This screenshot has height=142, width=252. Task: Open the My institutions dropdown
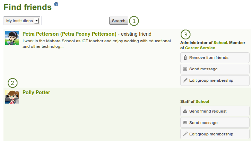click(22, 21)
